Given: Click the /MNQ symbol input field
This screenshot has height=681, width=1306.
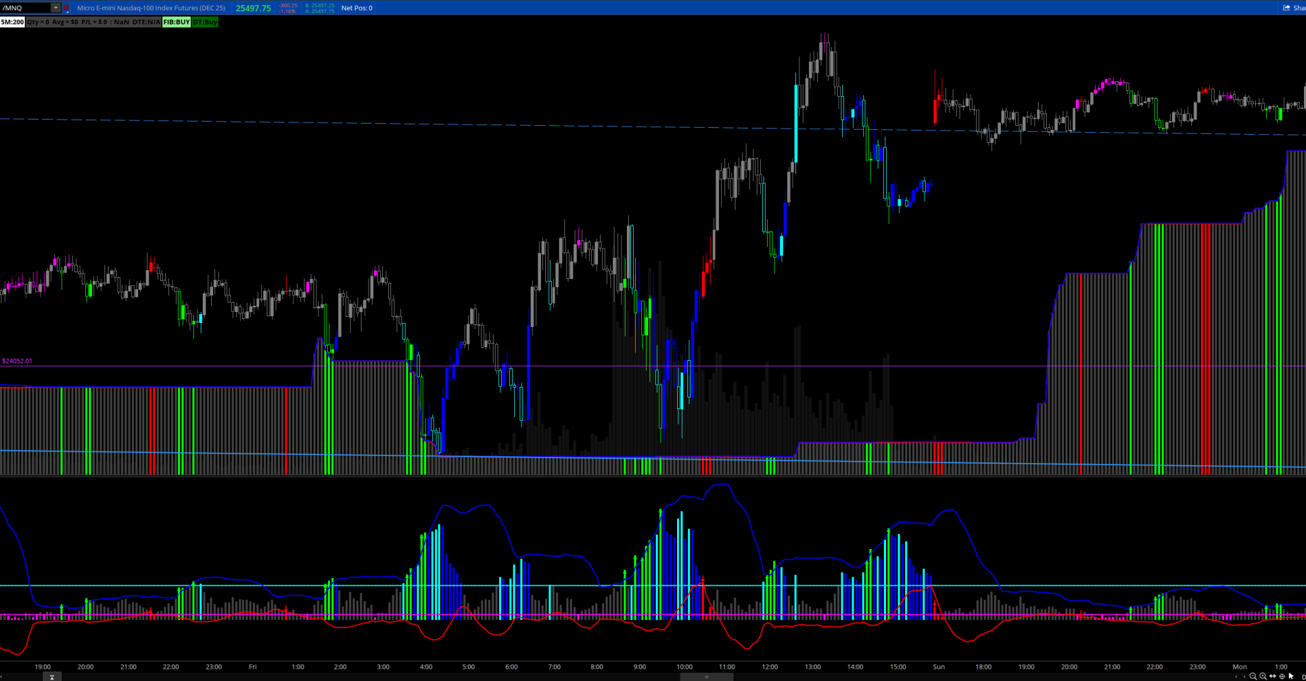Looking at the screenshot, I should pyautogui.click(x=25, y=8).
